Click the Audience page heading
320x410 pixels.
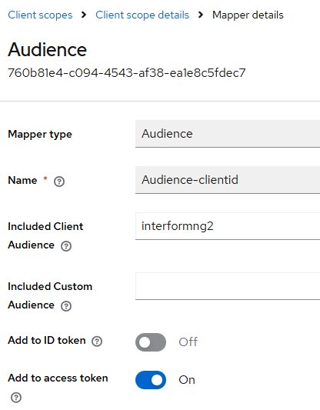pos(48,49)
